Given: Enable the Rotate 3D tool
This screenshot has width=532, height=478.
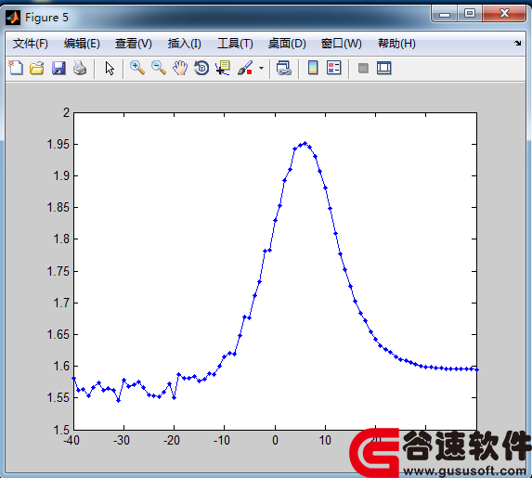Looking at the screenshot, I should coord(201,68).
